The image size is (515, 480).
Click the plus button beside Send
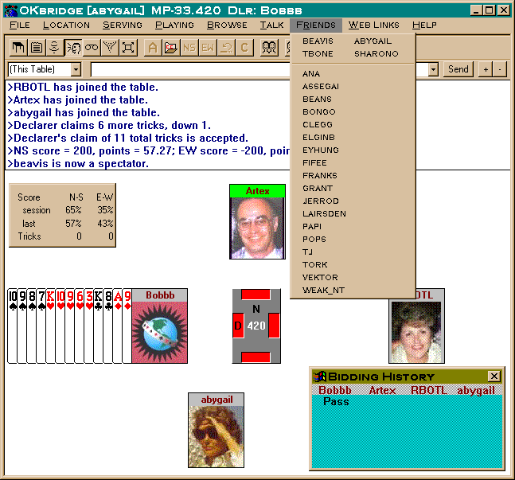[x=486, y=69]
